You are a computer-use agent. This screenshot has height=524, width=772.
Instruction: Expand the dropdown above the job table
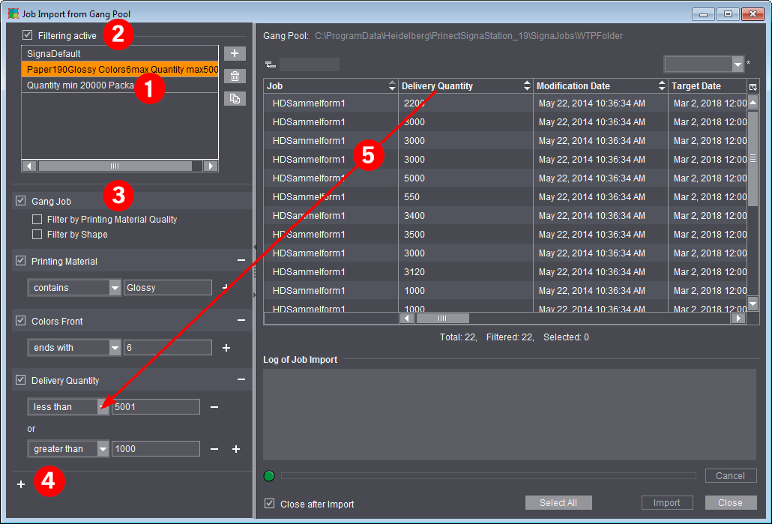point(737,64)
